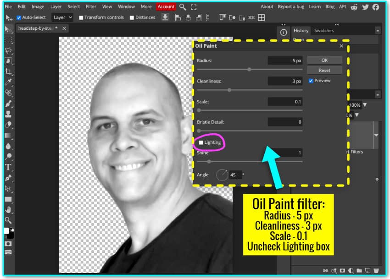Select the Type tool

(8, 167)
